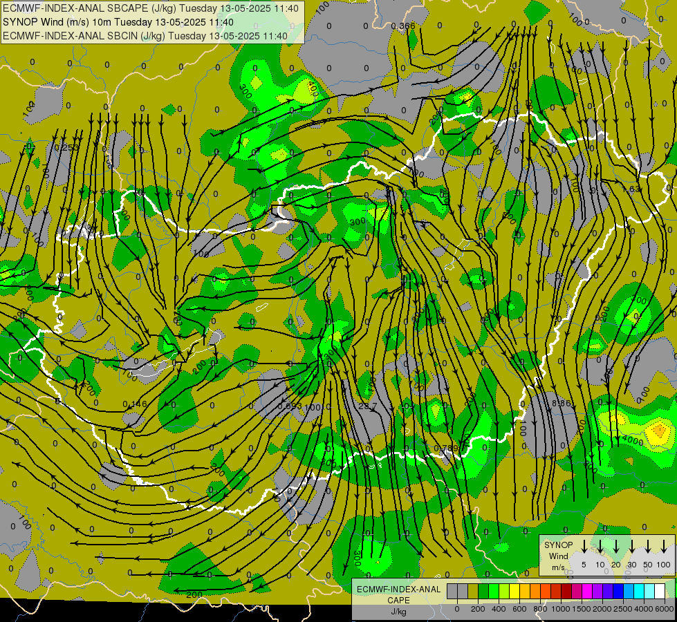Select the dark green CAPE legend swatch
Screen dimensions: 677x622
[x=483, y=591]
